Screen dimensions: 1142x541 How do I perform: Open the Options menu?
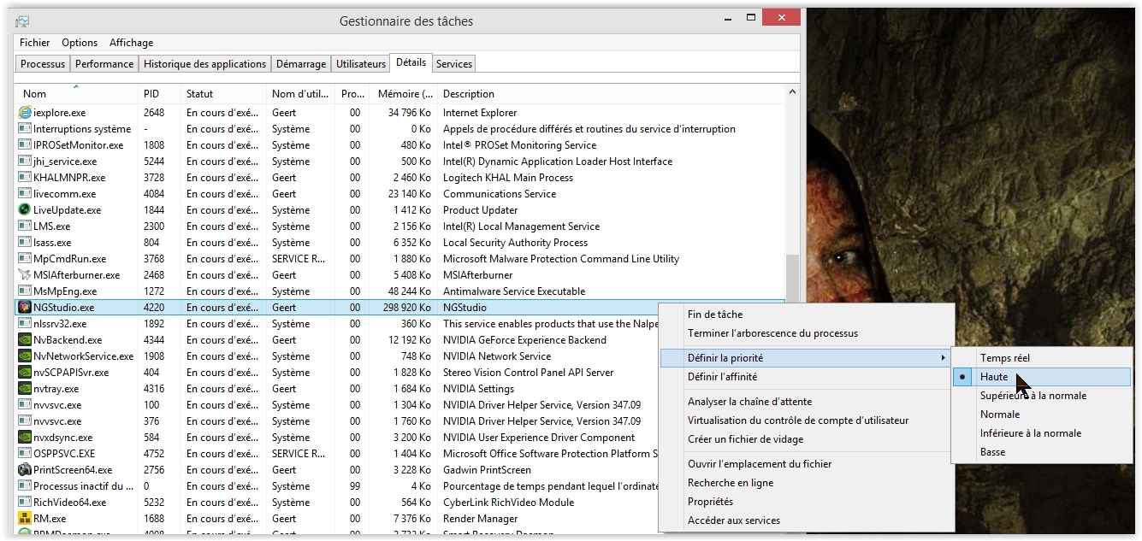[80, 43]
